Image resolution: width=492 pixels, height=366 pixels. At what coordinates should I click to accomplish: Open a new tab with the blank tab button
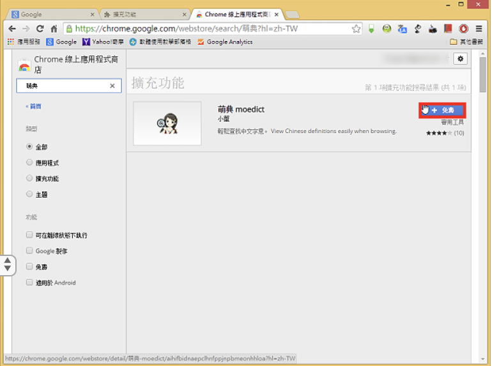coord(293,15)
